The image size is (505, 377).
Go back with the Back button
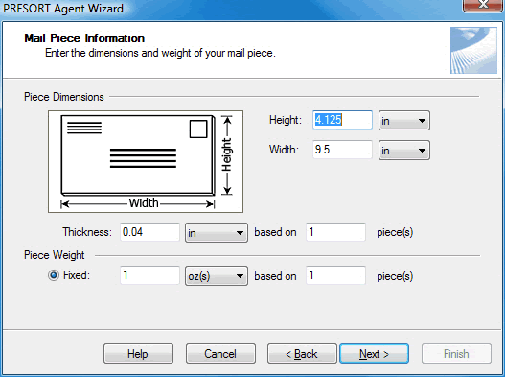coord(302,354)
